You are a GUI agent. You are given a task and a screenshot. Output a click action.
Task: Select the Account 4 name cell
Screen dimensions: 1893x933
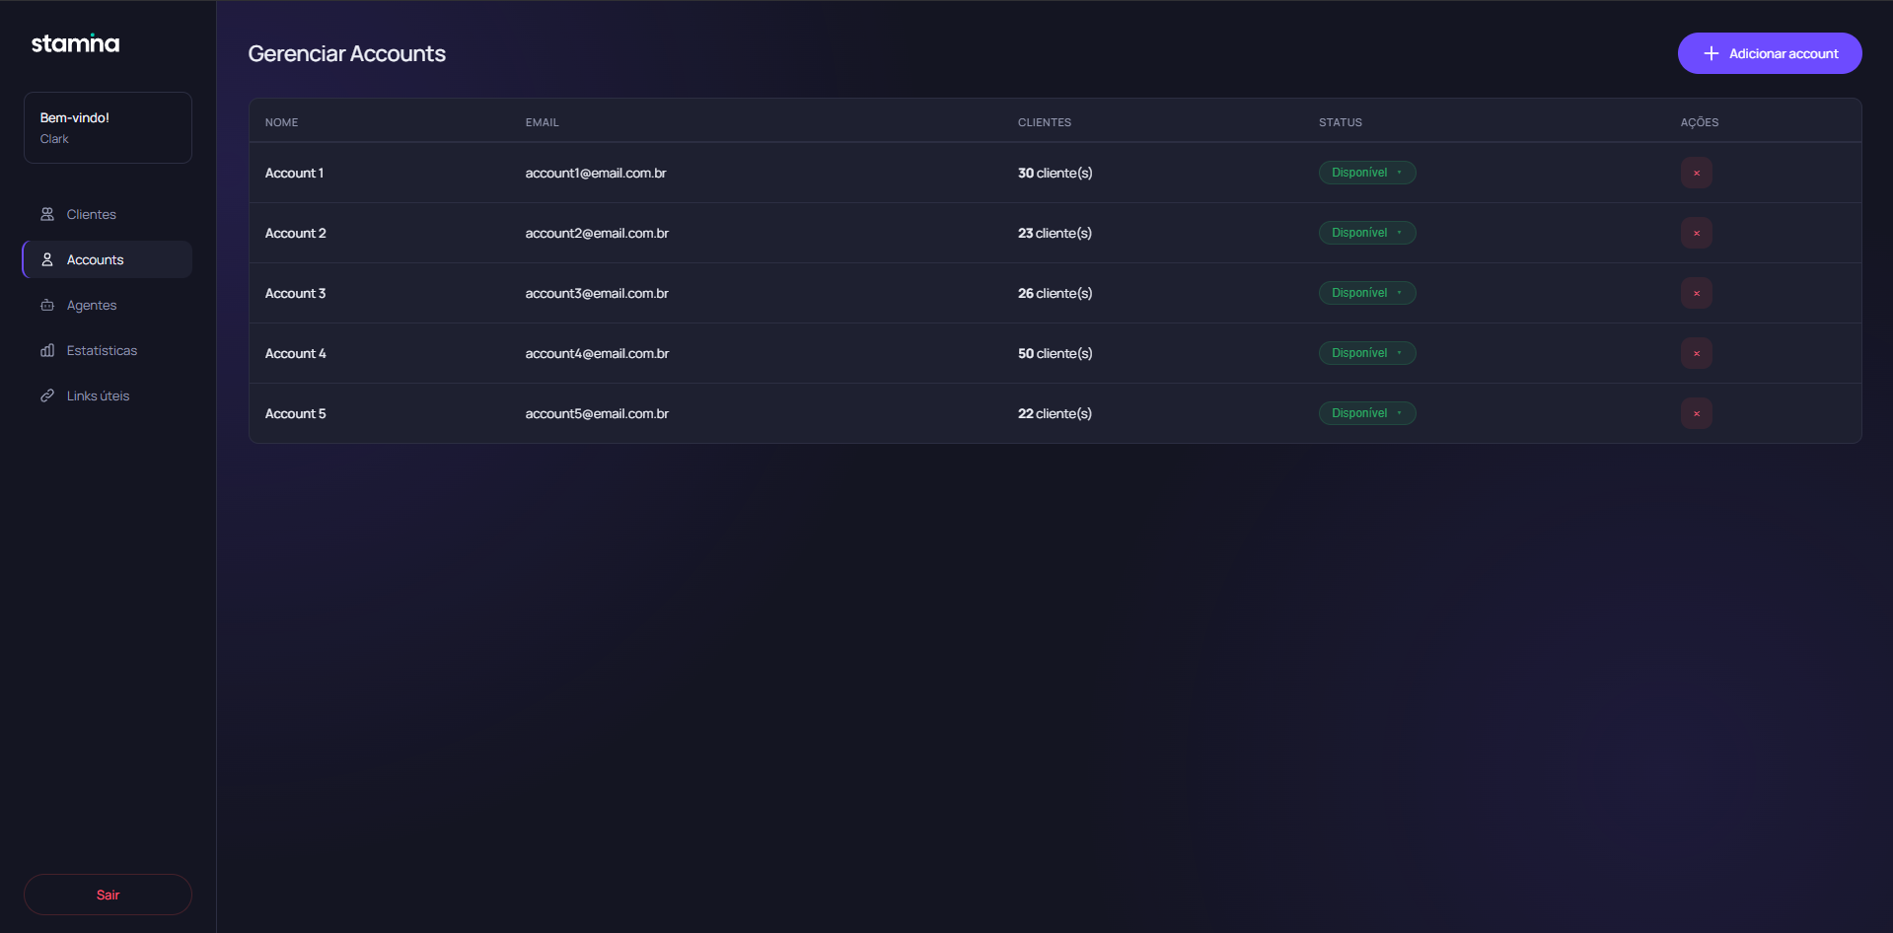(x=295, y=353)
